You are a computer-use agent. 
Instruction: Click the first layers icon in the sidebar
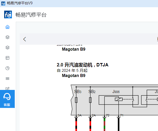(x=7, y=37)
